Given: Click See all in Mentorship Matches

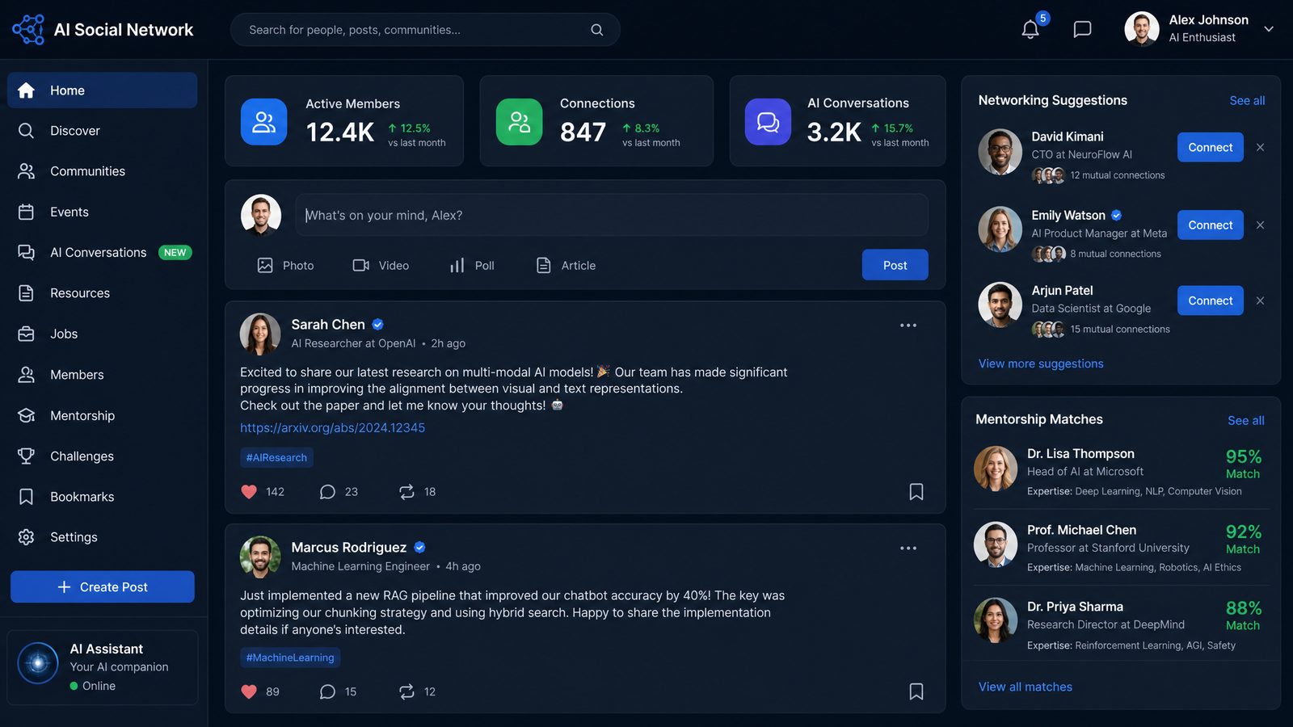Looking at the screenshot, I should pos(1245,421).
